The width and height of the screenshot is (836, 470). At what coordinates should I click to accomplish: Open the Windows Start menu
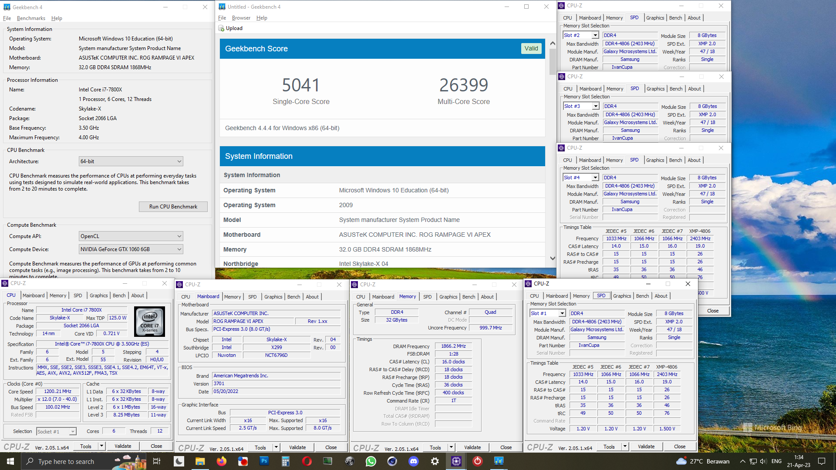click(10, 461)
